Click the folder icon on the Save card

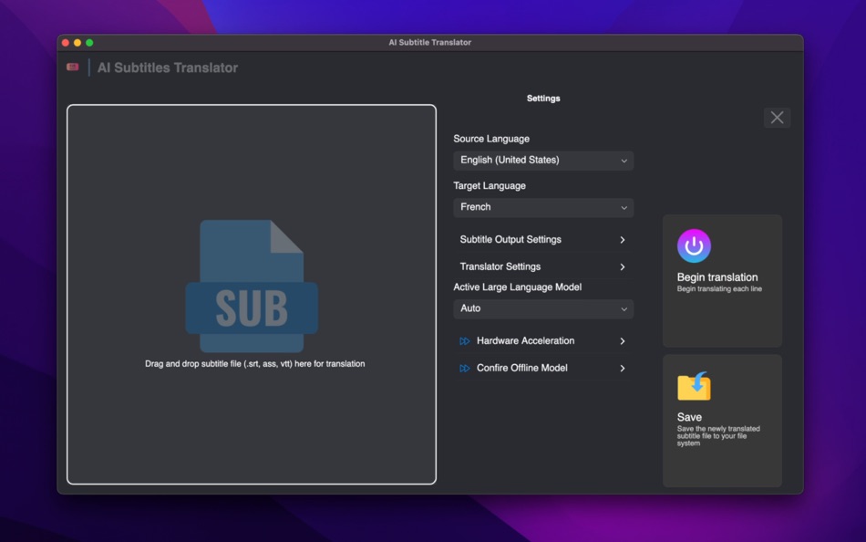[694, 386]
